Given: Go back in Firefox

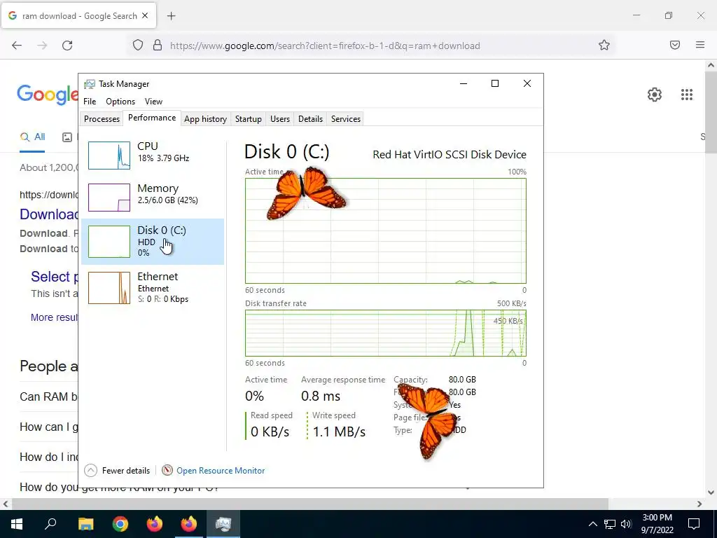Looking at the screenshot, I should [17, 46].
